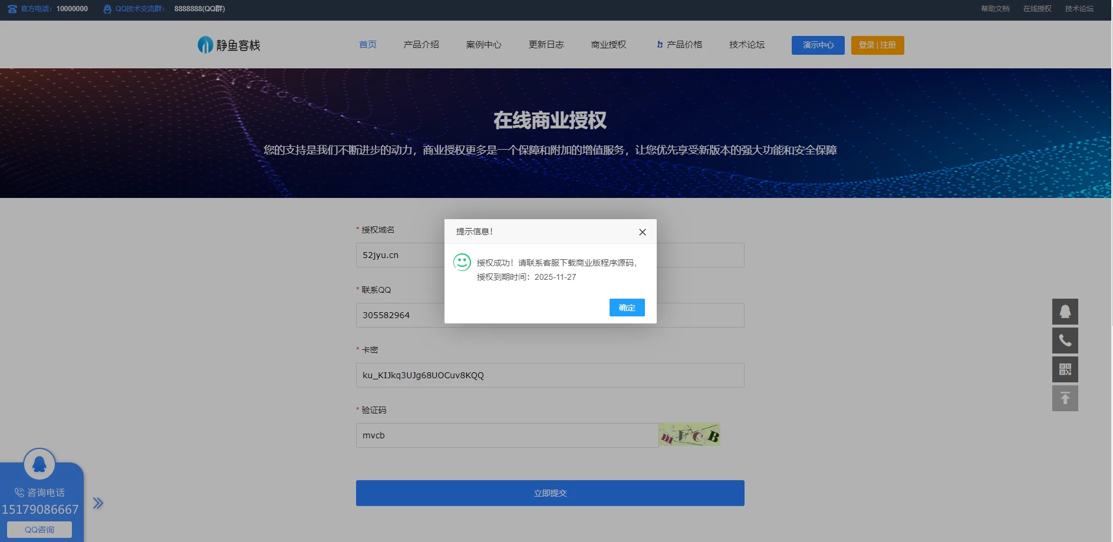This screenshot has height=542, width=1113.
Task: Click the 演示中心 button
Action: pyautogui.click(x=818, y=45)
